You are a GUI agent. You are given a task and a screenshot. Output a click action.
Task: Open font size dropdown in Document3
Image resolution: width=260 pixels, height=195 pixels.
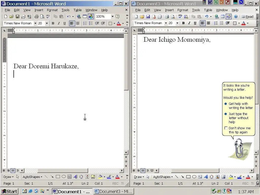tap(177, 23)
